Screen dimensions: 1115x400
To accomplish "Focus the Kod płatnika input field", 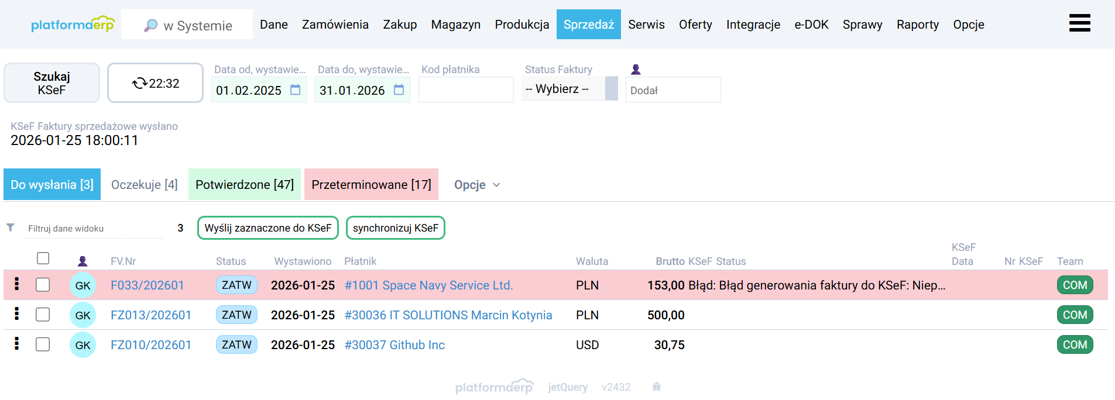I will (466, 90).
